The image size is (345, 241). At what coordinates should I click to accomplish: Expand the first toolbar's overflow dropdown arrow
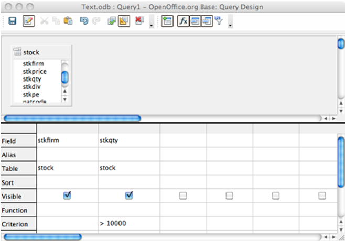(x=152, y=24)
